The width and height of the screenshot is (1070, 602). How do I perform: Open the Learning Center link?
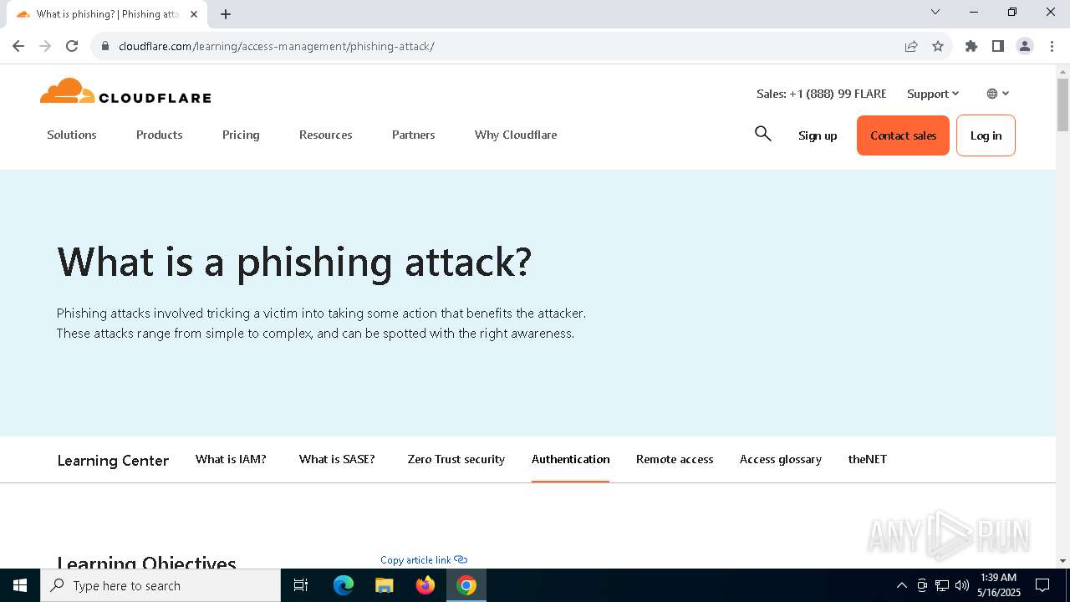pos(113,461)
